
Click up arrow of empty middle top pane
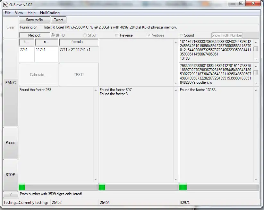pyautogui.click(x=176, y=42)
